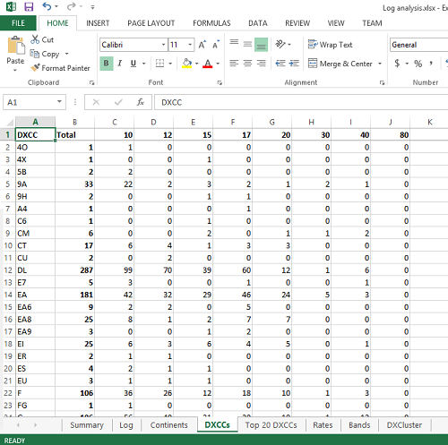The width and height of the screenshot is (448, 445).
Task: Click the Increase Indent icon
Action: pyautogui.click(x=294, y=64)
